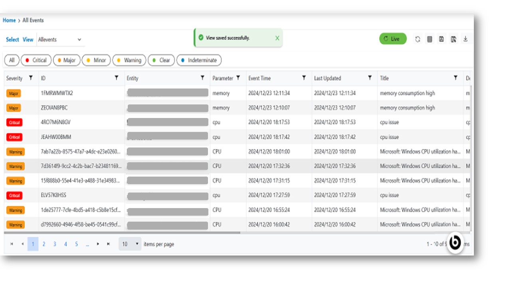Click the Critical badge for event JEAHW00BMM
The height and width of the screenshot is (287, 511).
(14, 137)
